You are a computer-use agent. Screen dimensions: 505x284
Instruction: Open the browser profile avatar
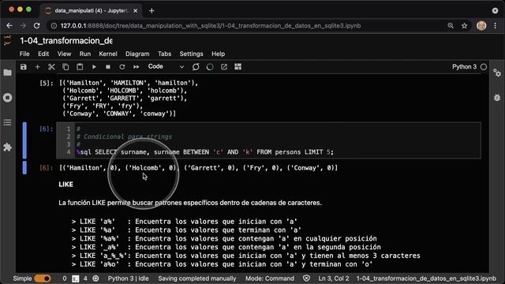coord(481,26)
